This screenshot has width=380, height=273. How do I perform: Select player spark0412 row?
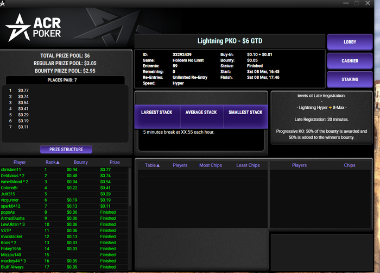[64, 206]
